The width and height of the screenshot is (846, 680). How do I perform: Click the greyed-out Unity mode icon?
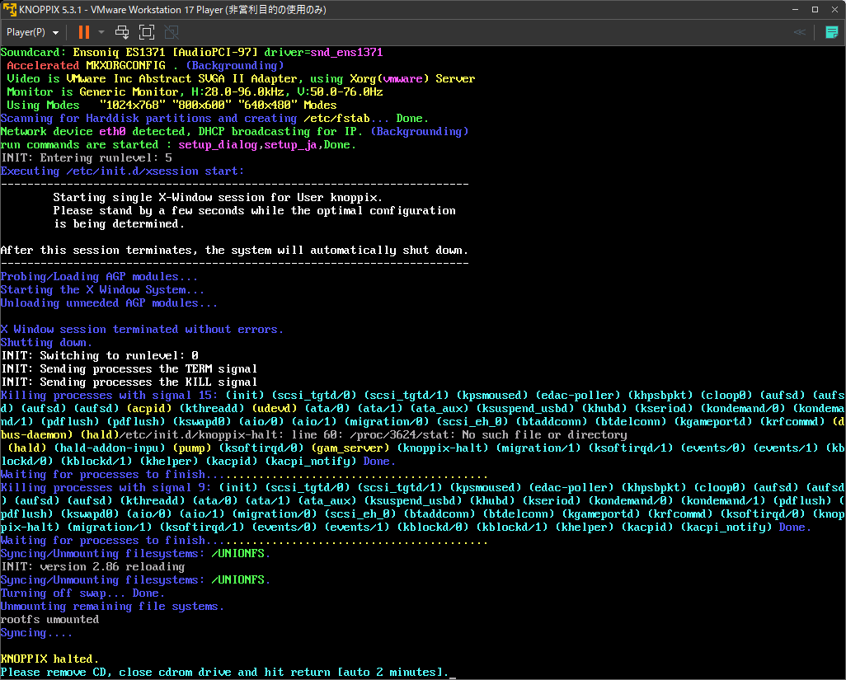point(171,32)
